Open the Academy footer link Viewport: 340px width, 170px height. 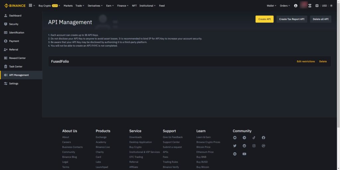click(101, 142)
